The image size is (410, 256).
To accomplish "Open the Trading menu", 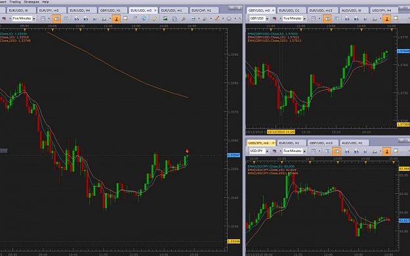I will [x=15, y=2].
